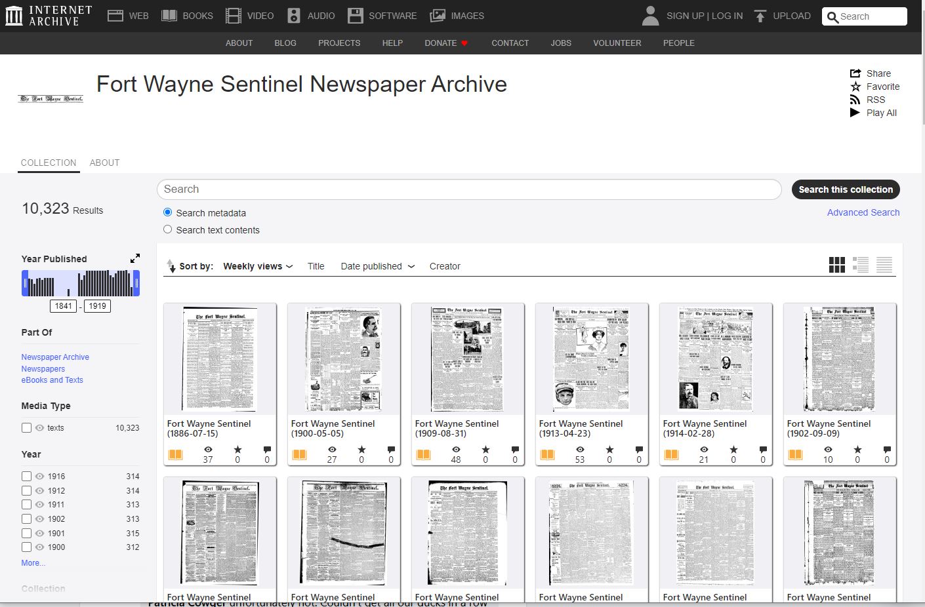The width and height of the screenshot is (925, 607).
Task: Click the Play All triangle icon
Action: [855, 113]
